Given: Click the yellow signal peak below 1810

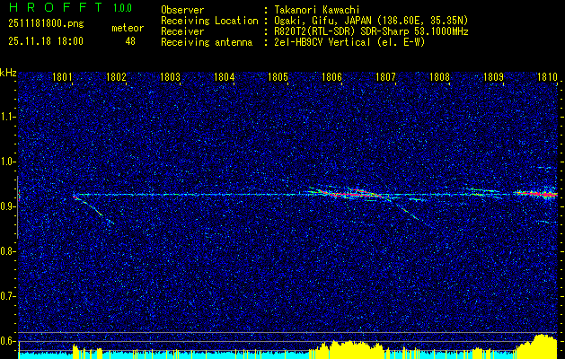Looking at the screenshot, I should point(539,346).
